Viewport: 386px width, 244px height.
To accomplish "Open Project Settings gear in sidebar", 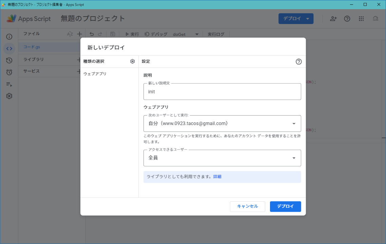I will coord(9,96).
